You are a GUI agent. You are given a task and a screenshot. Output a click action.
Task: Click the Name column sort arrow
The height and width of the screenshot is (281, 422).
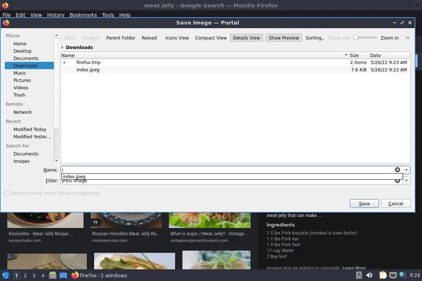[x=346, y=55]
